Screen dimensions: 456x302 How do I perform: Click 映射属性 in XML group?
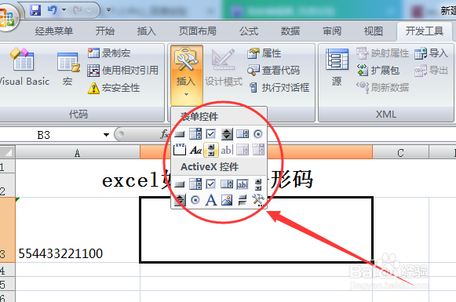pyautogui.click(x=382, y=53)
